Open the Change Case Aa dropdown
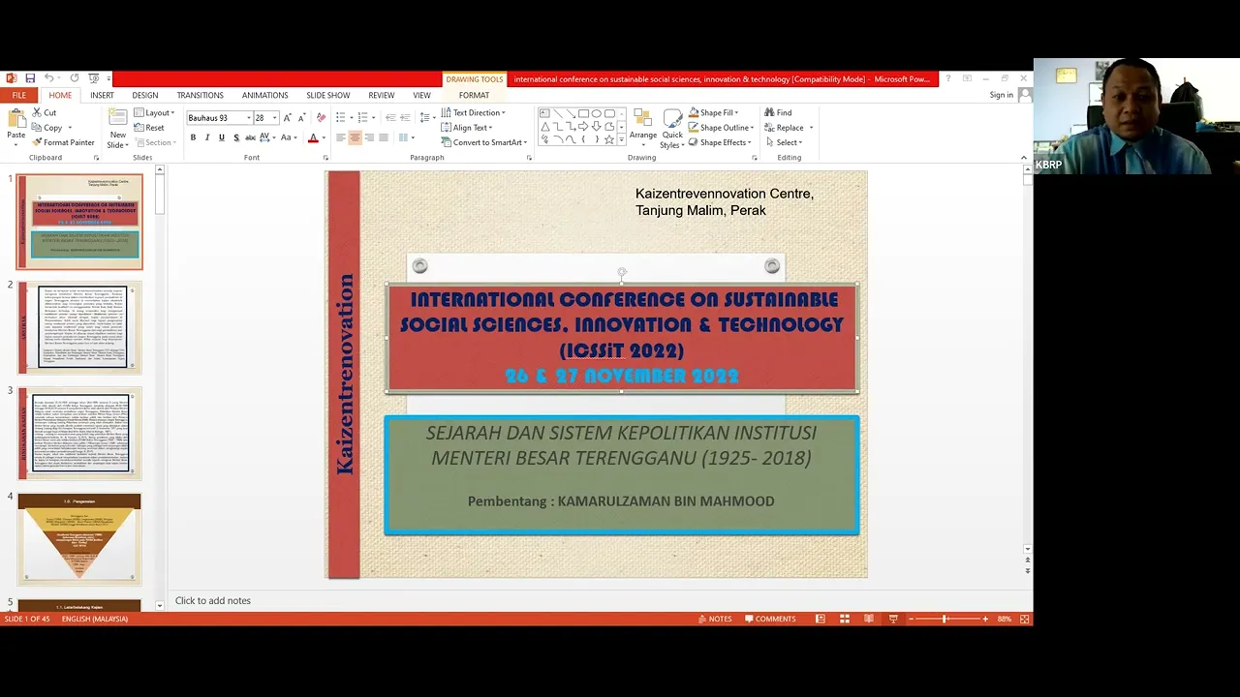Viewport: 1240px width, 697px height. (x=290, y=138)
